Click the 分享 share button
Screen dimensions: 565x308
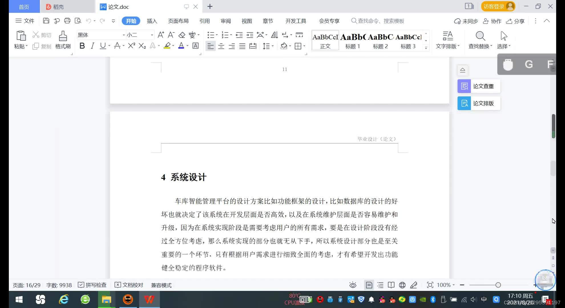(x=515, y=21)
